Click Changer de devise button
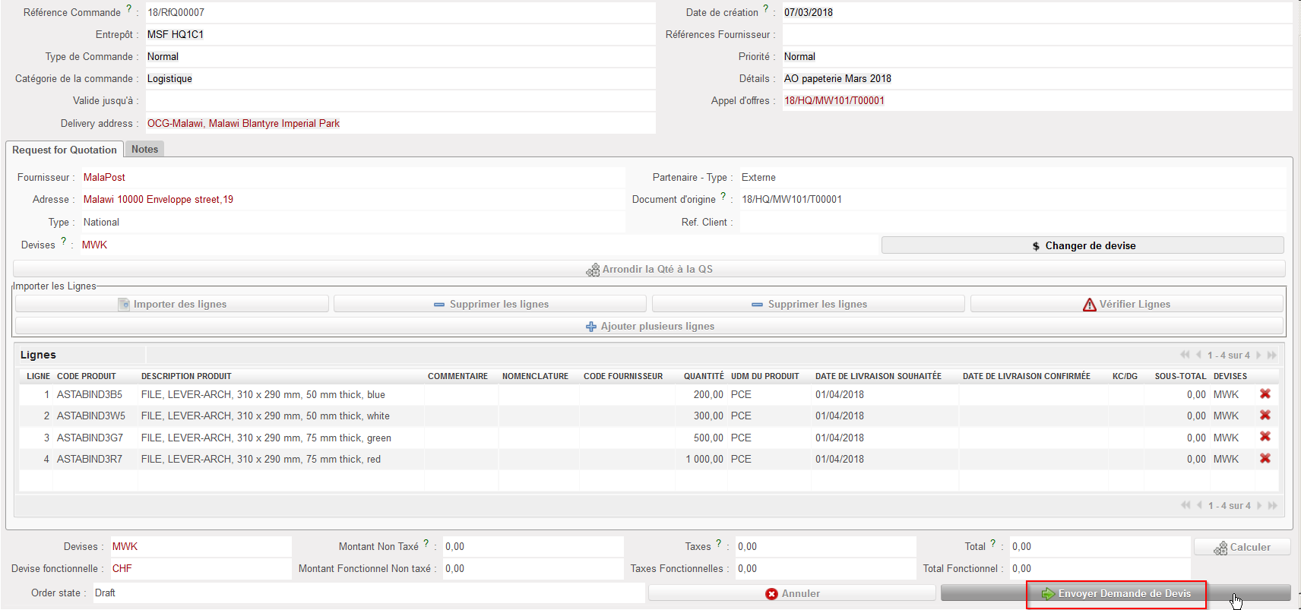Screen dimensions: 1301x610 (x=1082, y=245)
